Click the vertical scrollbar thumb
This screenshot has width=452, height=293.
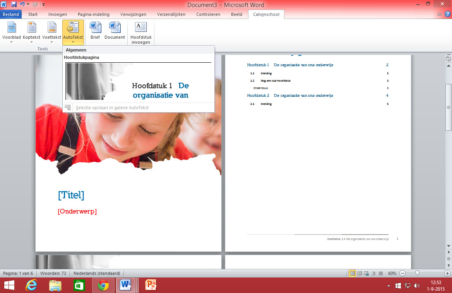[x=449, y=107]
